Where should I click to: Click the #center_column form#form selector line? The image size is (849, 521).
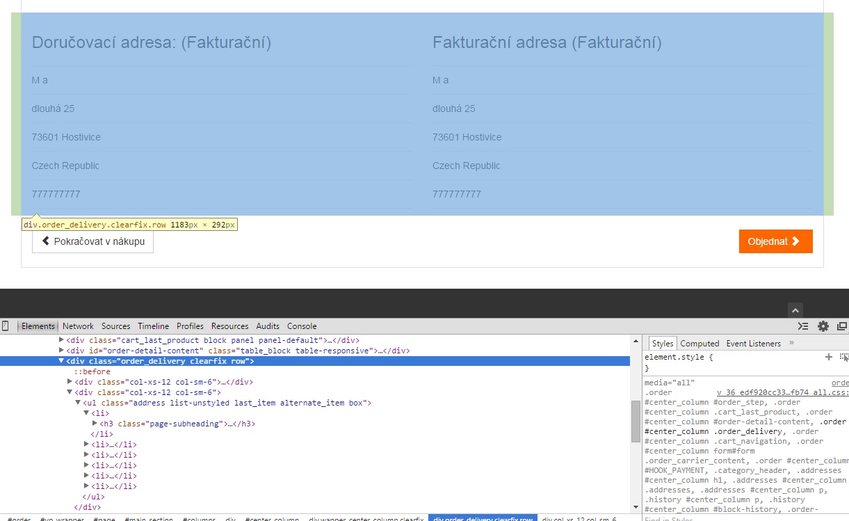pyautogui.click(x=700, y=451)
